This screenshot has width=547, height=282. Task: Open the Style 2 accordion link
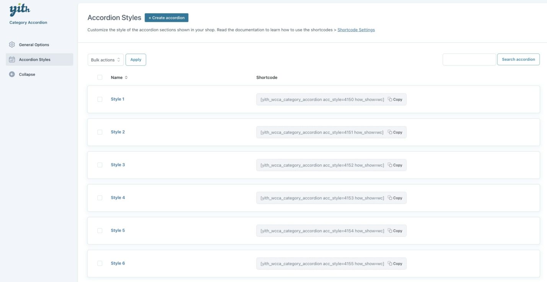(x=118, y=132)
